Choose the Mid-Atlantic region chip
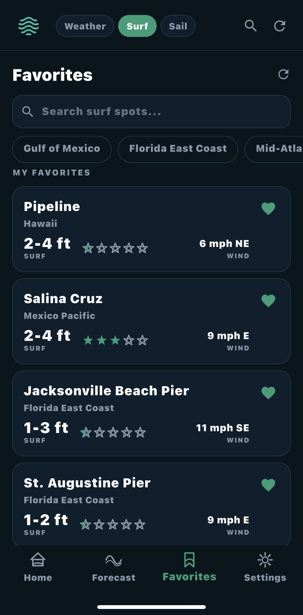The width and height of the screenshot is (303, 615). click(x=276, y=149)
